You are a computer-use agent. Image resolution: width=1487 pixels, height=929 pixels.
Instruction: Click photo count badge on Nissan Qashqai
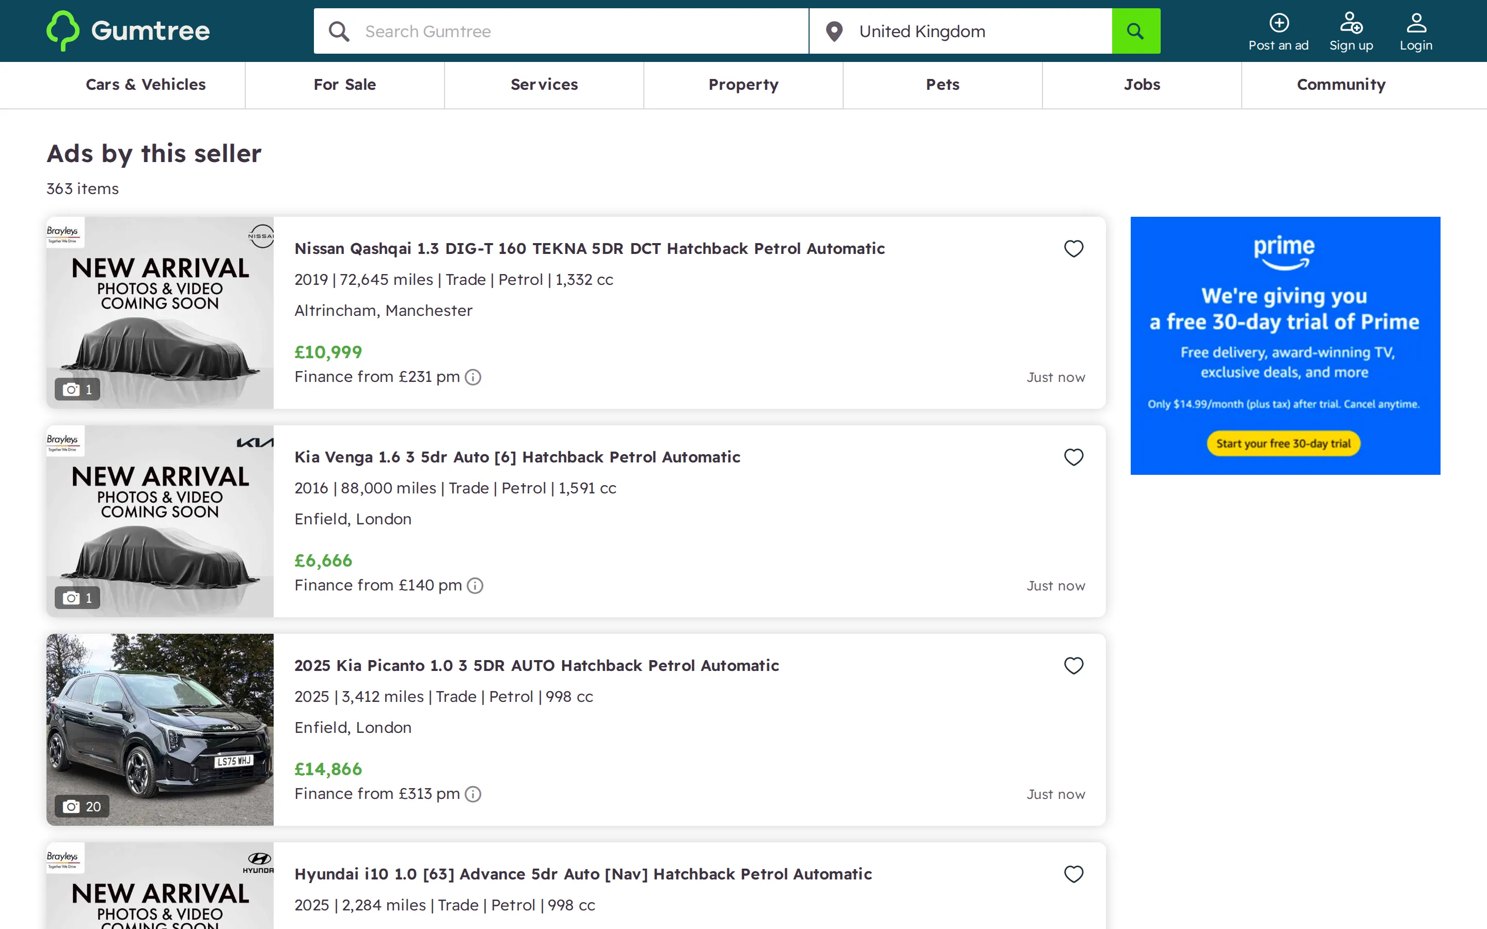pos(77,390)
